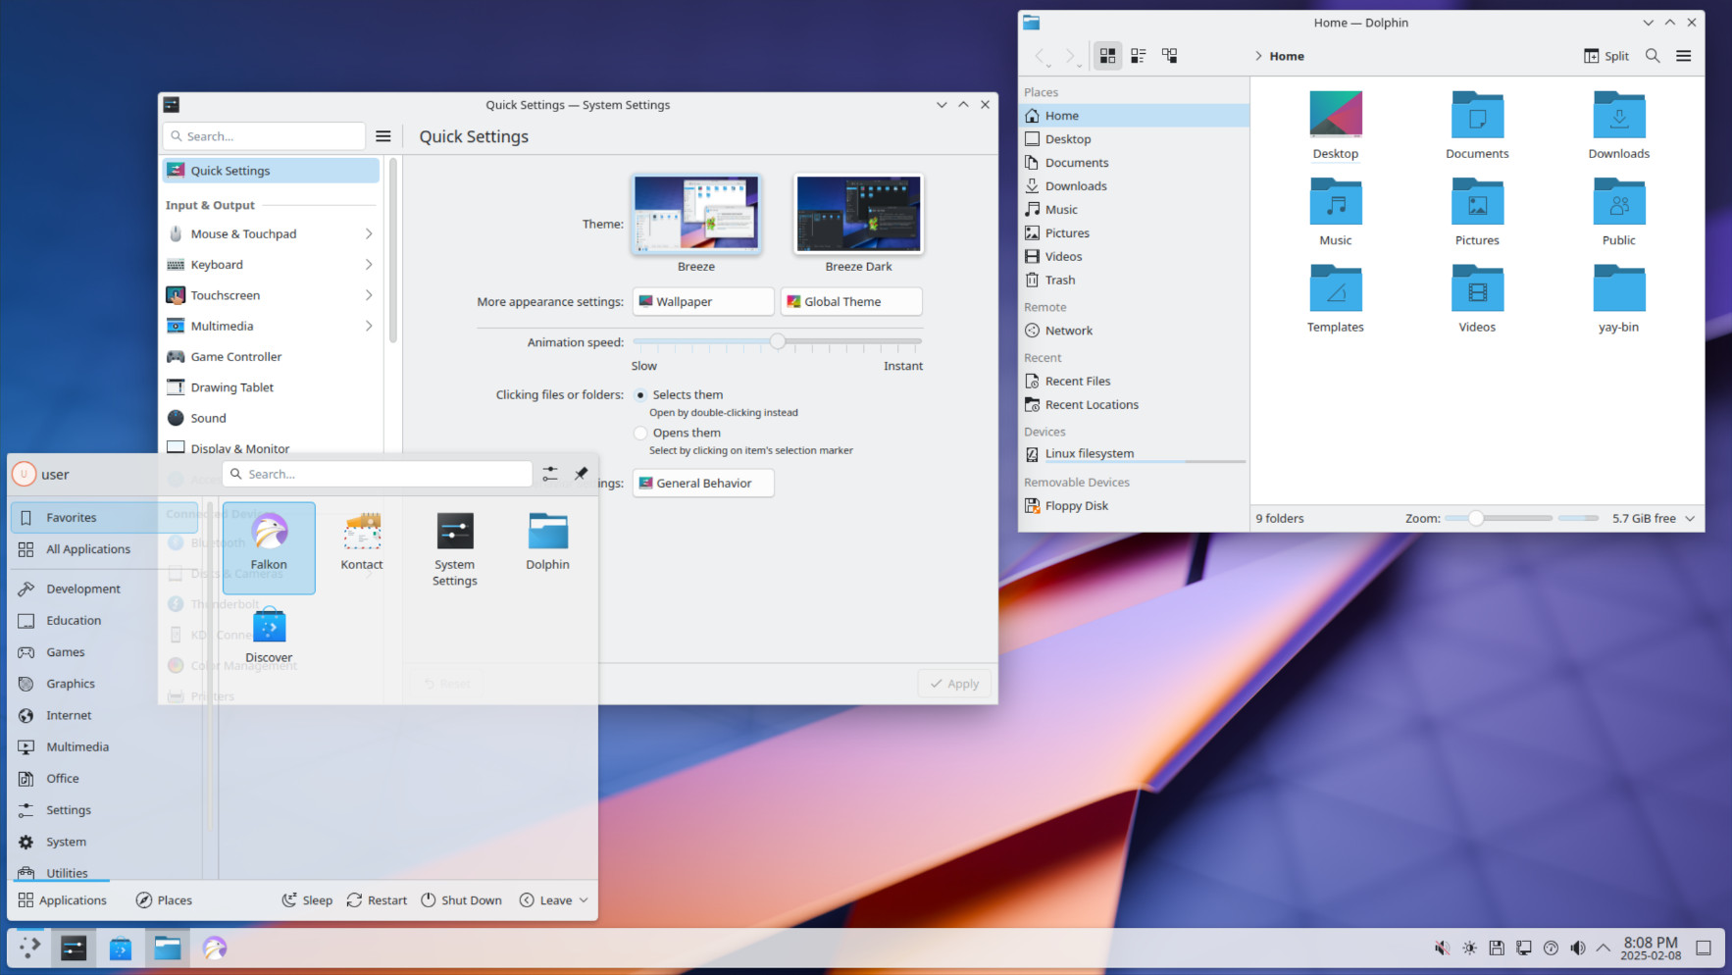
Task: Choose 'Opens them' radio option
Action: pyautogui.click(x=640, y=433)
